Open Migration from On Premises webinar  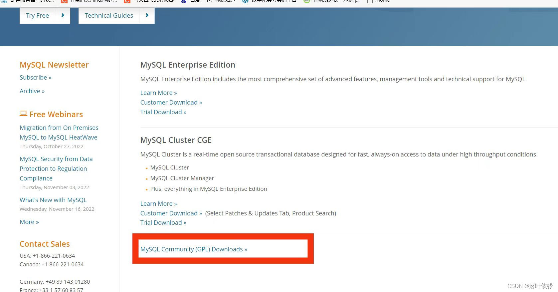tap(59, 133)
